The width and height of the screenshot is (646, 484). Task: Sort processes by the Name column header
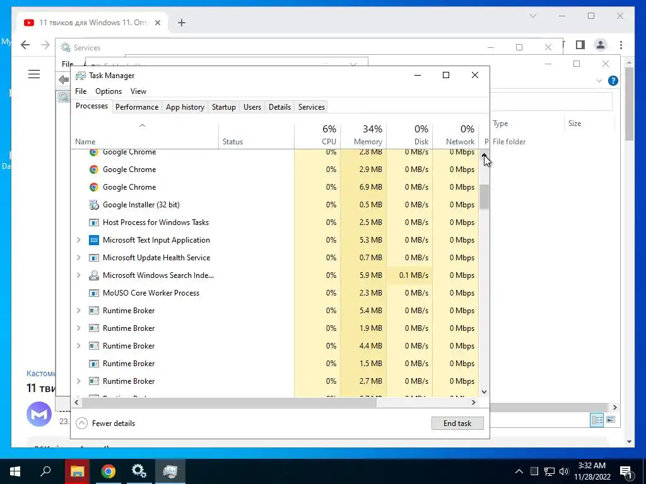click(x=144, y=136)
